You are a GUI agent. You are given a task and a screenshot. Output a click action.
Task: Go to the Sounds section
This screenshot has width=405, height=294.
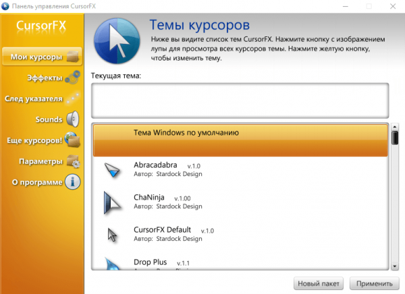[49, 119]
